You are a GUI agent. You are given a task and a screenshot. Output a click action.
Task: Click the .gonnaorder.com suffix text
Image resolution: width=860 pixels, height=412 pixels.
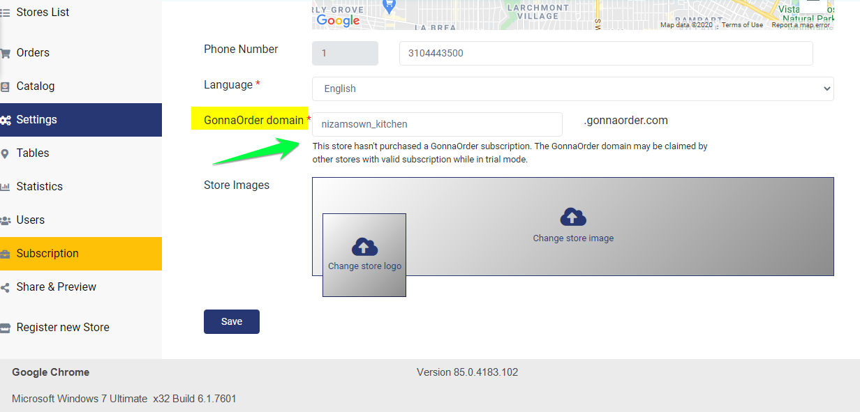(626, 121)
